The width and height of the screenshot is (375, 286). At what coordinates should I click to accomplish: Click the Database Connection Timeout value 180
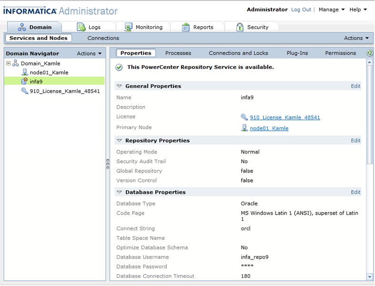click(245, 276)
